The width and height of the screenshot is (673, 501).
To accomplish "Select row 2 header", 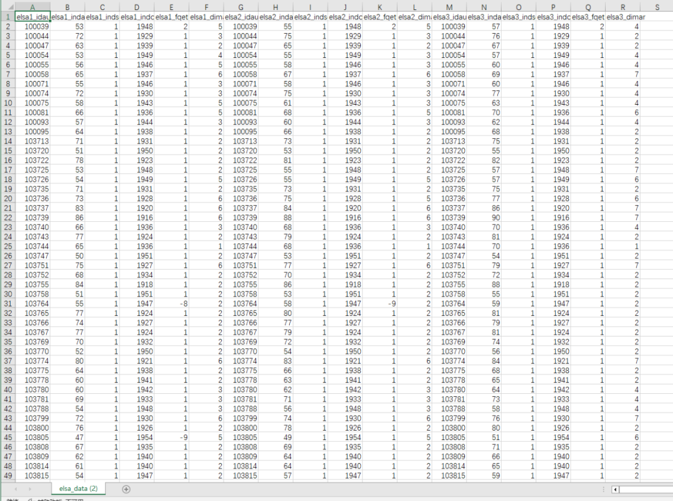I will tap(7, 26).
